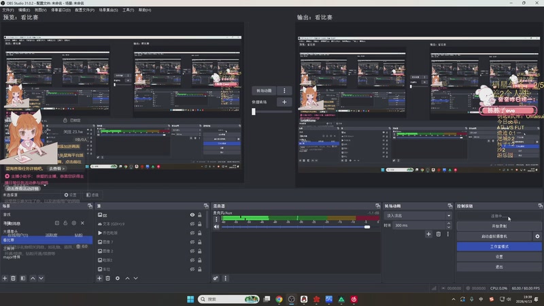Open Google Chrome from the taskbar
Viewport: 544px width, 306px height.
[279, 299]
